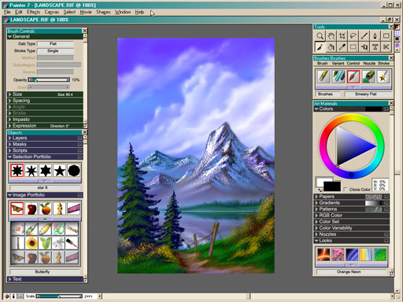Adjust the Scale zoom slider at bottom
The image size is (403, 302).
pos(59,296)
